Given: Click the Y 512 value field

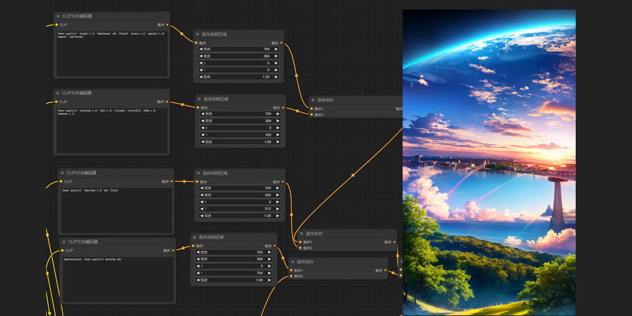Looking at the screenshot, I should coord(240,209).
